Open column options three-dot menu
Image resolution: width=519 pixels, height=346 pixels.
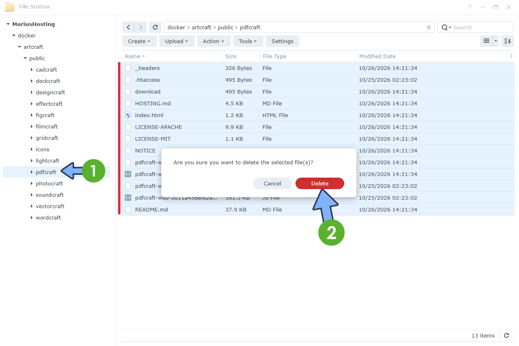click(x=511, y=56)
